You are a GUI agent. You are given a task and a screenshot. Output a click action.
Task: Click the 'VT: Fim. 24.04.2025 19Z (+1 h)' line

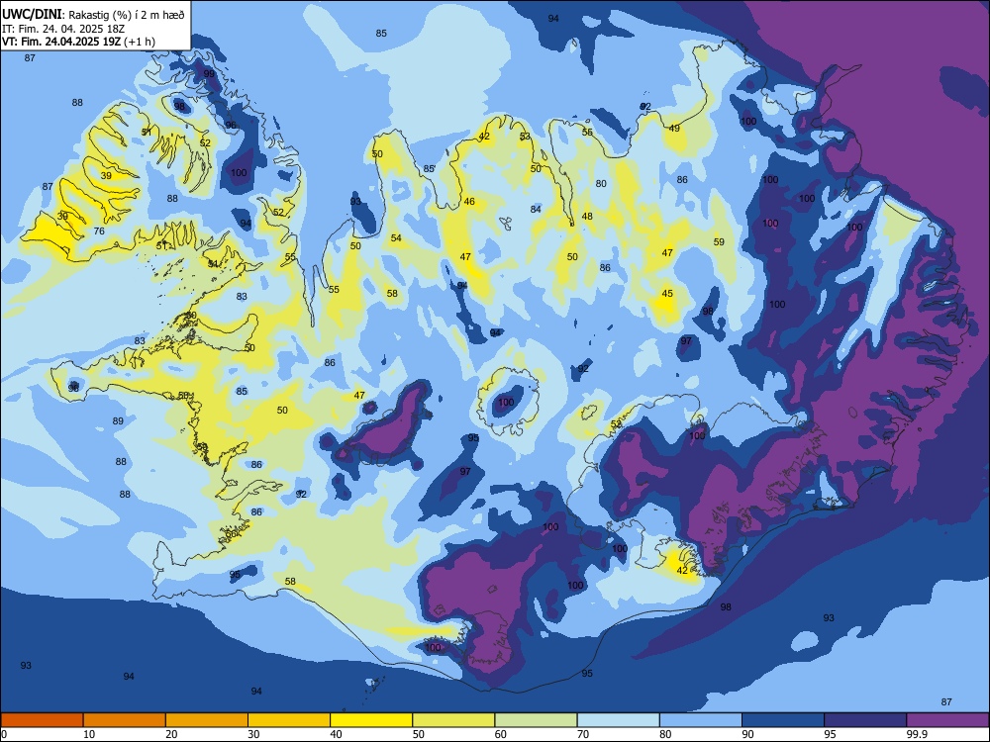tap(78, 42)
